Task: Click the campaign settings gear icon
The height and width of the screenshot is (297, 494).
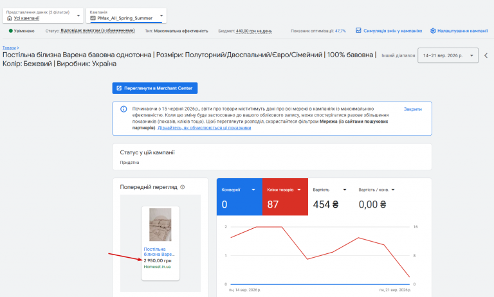Action: (x=433, y=31)
